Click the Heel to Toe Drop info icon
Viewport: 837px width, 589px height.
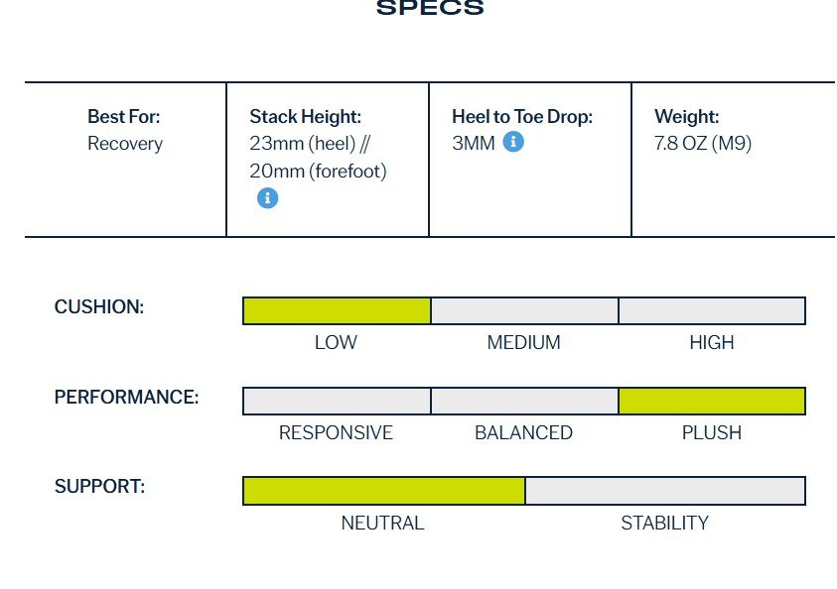point(513,142)
